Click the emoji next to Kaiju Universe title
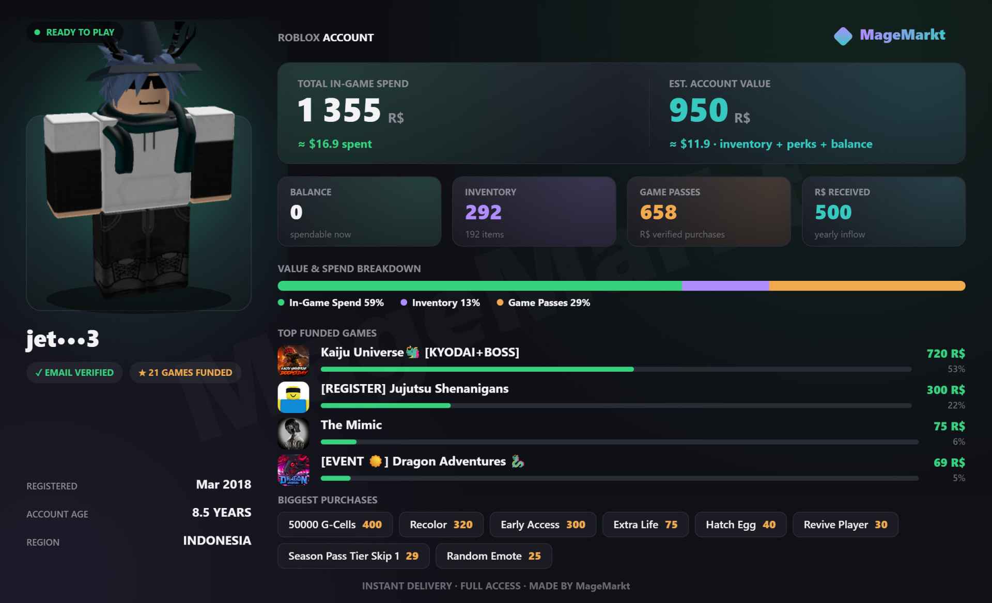Viewport: 992px width, 603px height. pyautogui.click(x=412, y=353)
